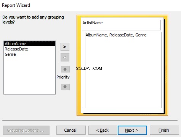Select the ArtistName group header in preview
The height and width of the screenshot is (137, 181).
click(x=121, y=25)
